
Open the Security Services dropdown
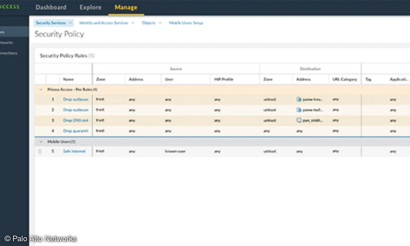54,23
